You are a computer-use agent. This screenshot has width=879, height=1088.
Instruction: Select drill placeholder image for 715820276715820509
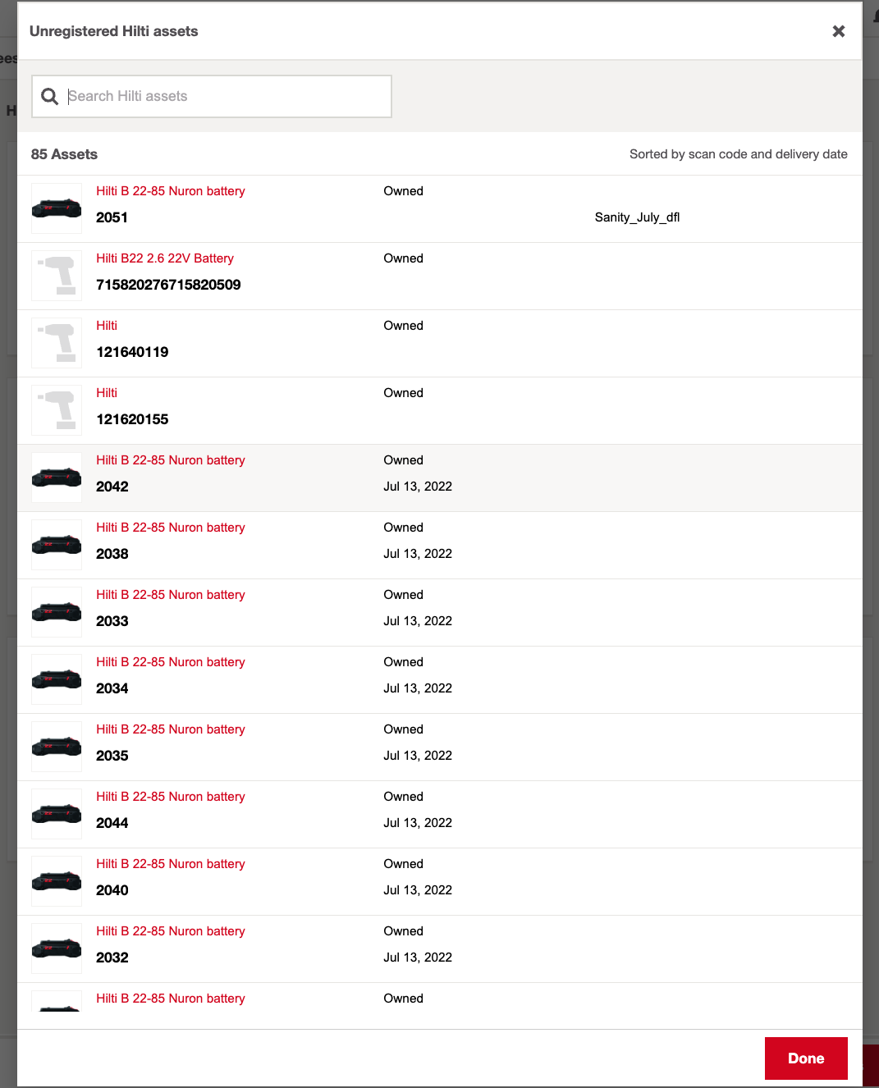pos(57,276)
